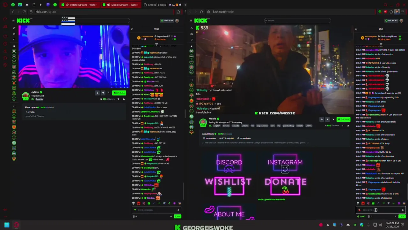
Task: Select the iceposeidon tag on Moxie channel
Action: point(263,126)
